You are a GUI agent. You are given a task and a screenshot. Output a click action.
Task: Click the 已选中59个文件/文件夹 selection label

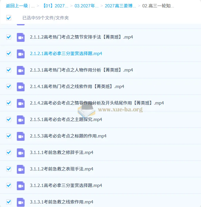(x=46, y=18)
